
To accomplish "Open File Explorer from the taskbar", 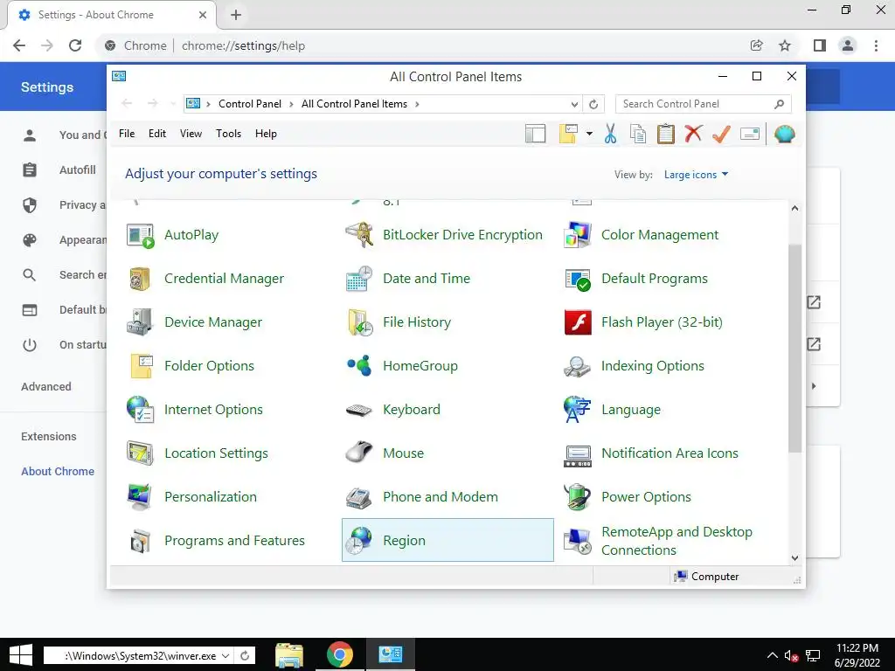I will click(x=288, y=655).
